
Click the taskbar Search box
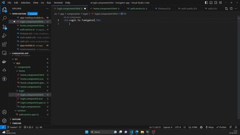[x=103, y=132]
